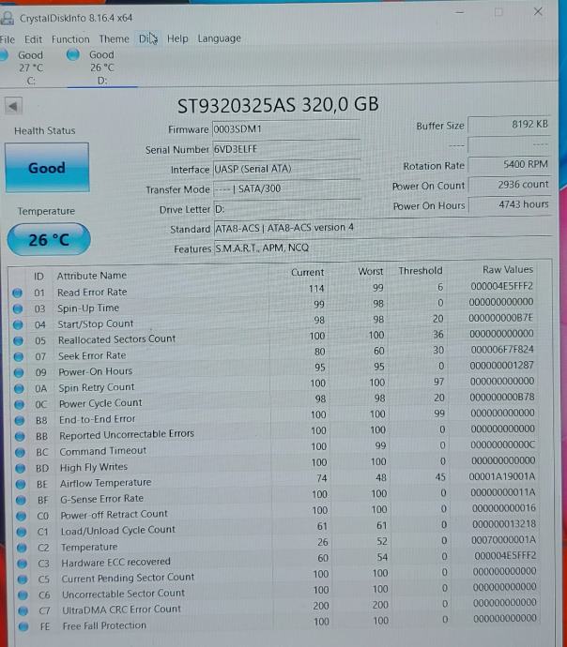567x647 pixels.
Task: Click the previous disk arrow button
Action: pos(13,107)
